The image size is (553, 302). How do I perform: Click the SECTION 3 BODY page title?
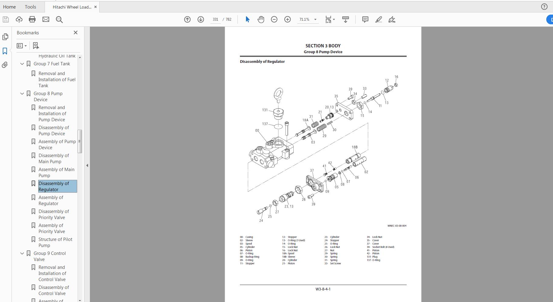323,46
